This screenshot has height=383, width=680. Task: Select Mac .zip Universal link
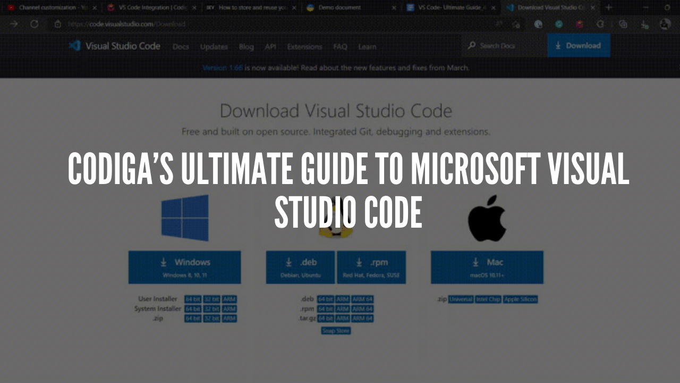pyautogui.click(x=461, y=299)
